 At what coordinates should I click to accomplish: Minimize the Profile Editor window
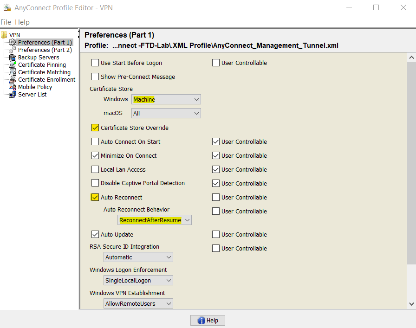coord(349,7)
